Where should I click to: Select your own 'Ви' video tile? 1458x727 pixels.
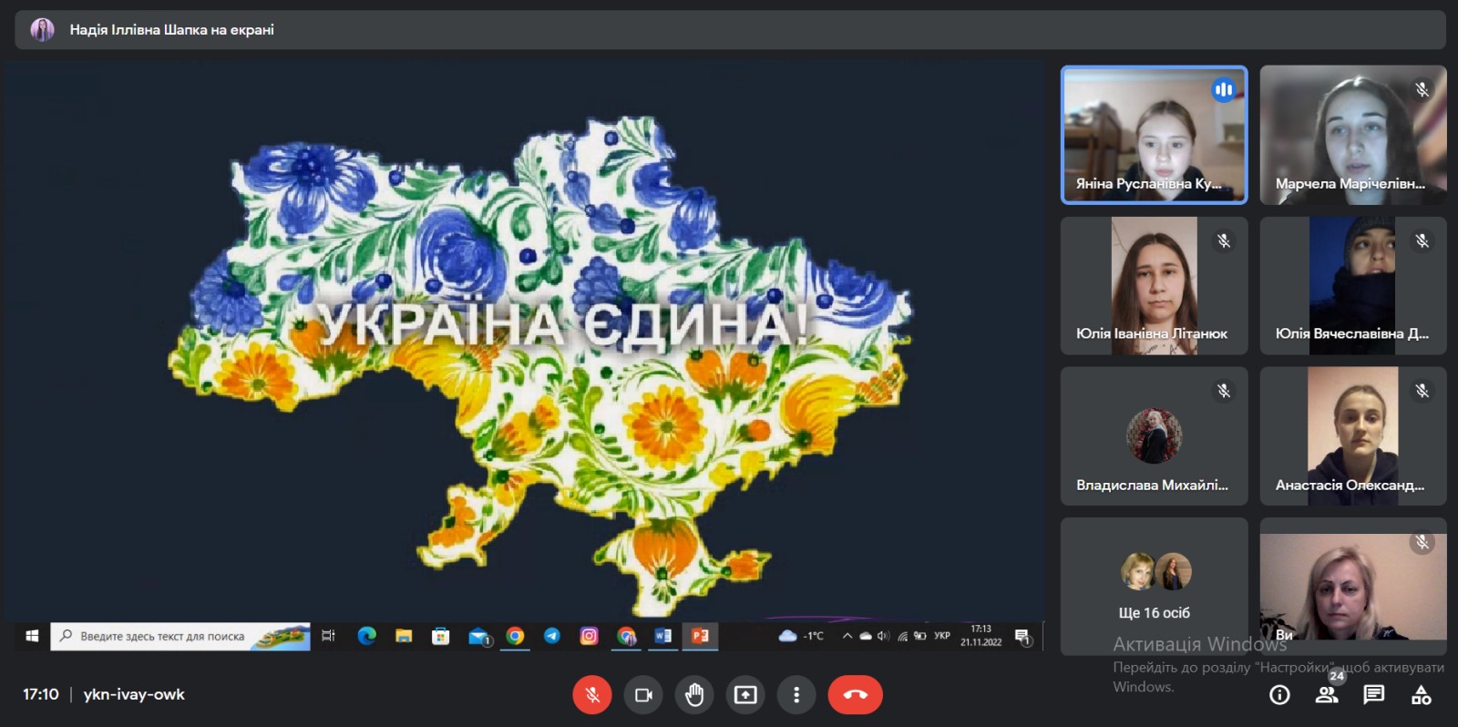point(1353,587)
